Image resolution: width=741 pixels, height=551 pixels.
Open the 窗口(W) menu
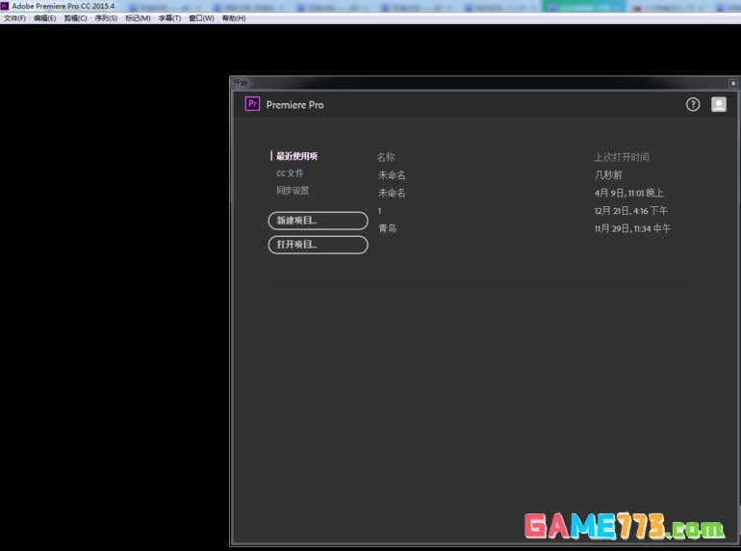click(x=201, y=18)
